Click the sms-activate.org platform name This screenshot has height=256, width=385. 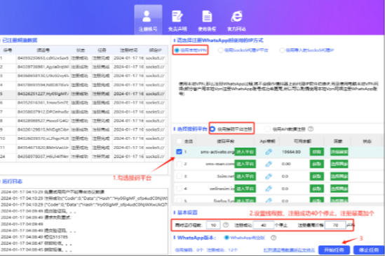[x=217, y=152]
